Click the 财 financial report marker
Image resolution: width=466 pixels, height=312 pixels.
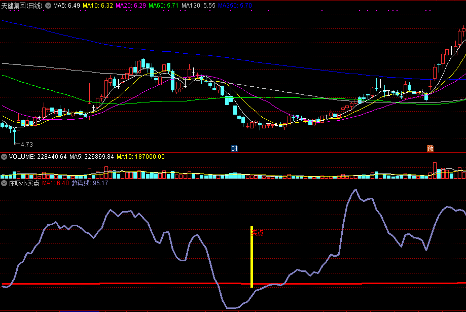click(234, 149)
